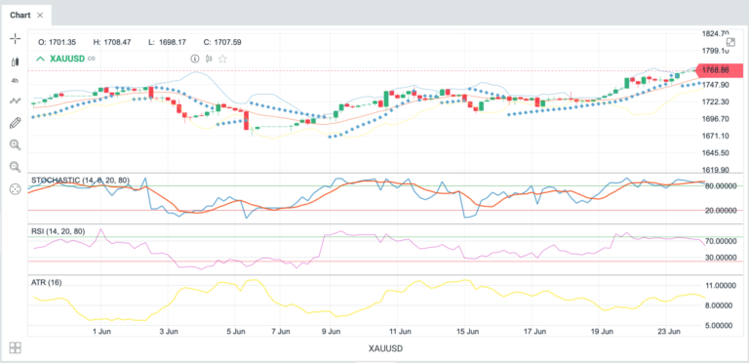Image resolution: width=749 pixels, height=363 pixels.
Task: Click the 1722.30 price axis value
Action: [716, 101]
